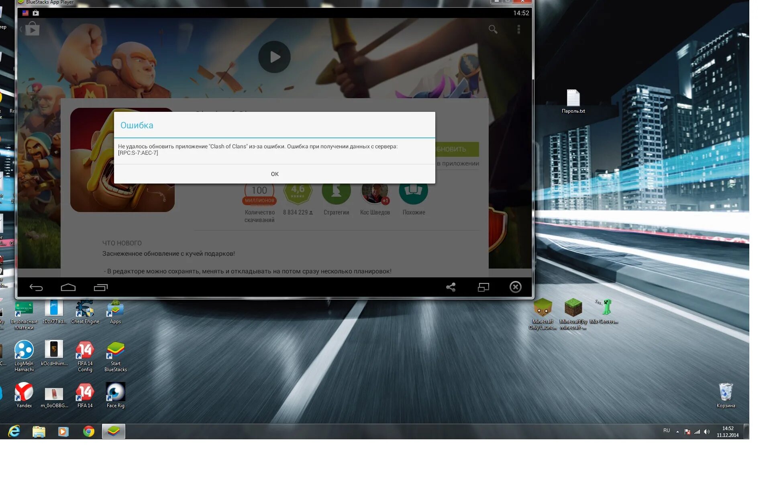Switch to BlueStacks taskbar button
Viewport: 771px width, 481px height.
114,431
